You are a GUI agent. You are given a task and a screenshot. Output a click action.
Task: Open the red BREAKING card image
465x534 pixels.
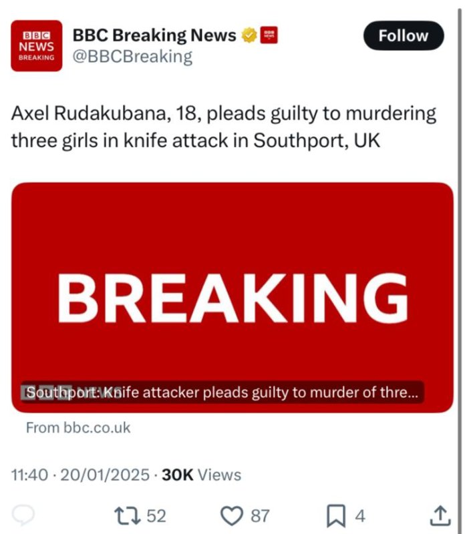coord(232,287)
